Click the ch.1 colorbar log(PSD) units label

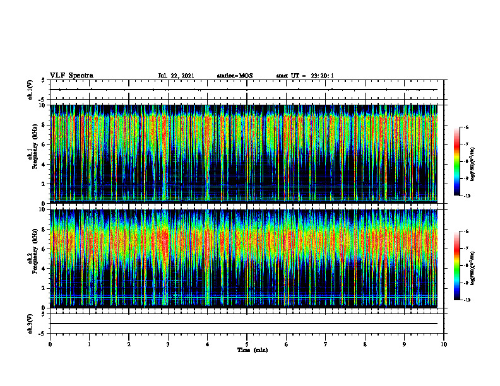[473, 165]
